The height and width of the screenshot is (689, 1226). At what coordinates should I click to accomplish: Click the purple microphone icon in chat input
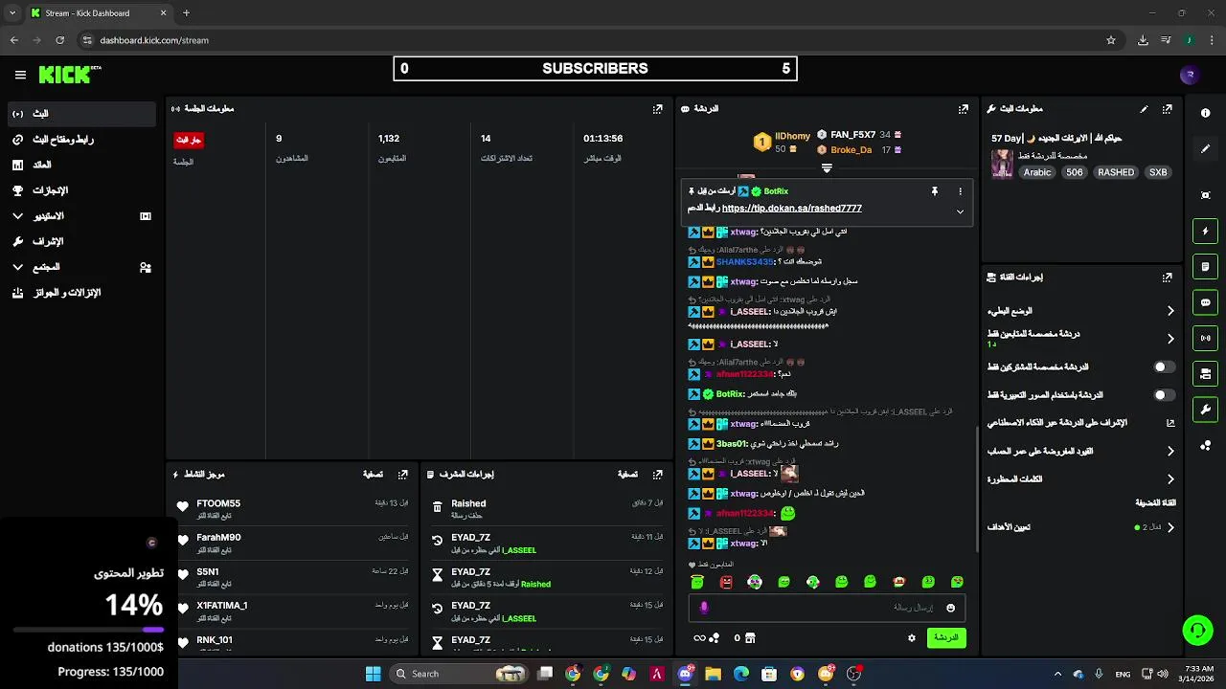tap(704, 608)
